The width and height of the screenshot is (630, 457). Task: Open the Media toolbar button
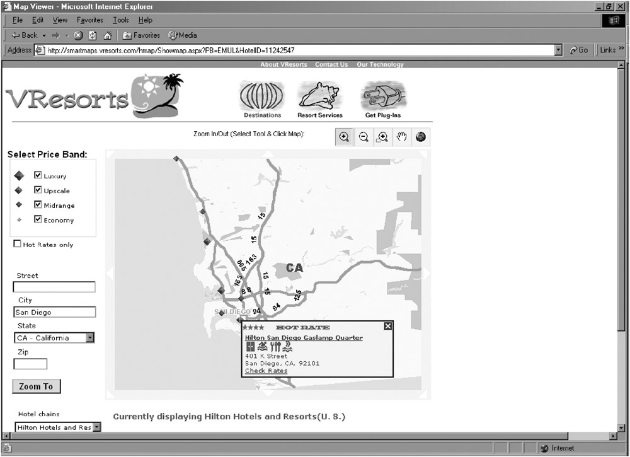(183, 35)
